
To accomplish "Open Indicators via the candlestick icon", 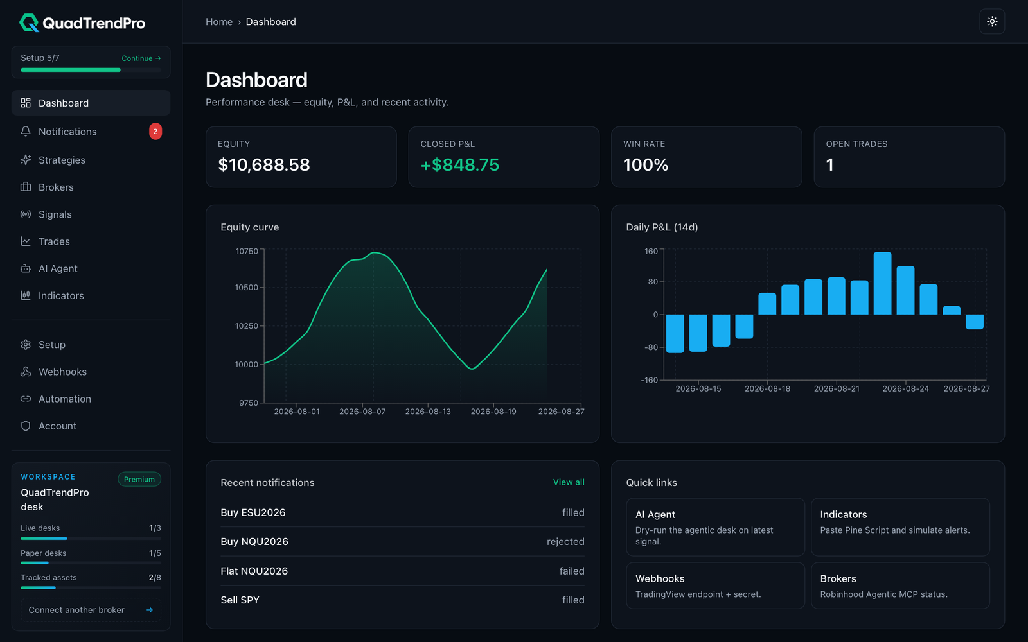I will point(26,295).
